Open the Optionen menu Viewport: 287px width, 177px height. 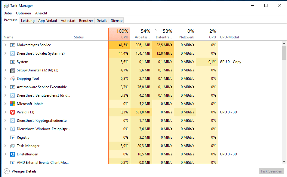[x=23, y=13]
